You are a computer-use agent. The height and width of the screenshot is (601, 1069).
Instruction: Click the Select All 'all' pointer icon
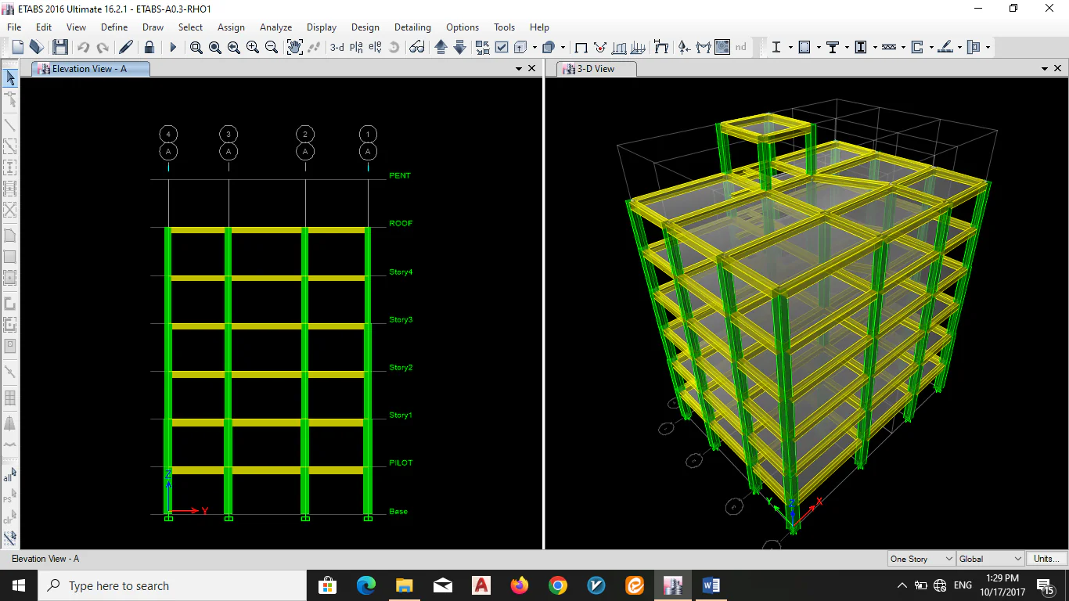point(9,476)
